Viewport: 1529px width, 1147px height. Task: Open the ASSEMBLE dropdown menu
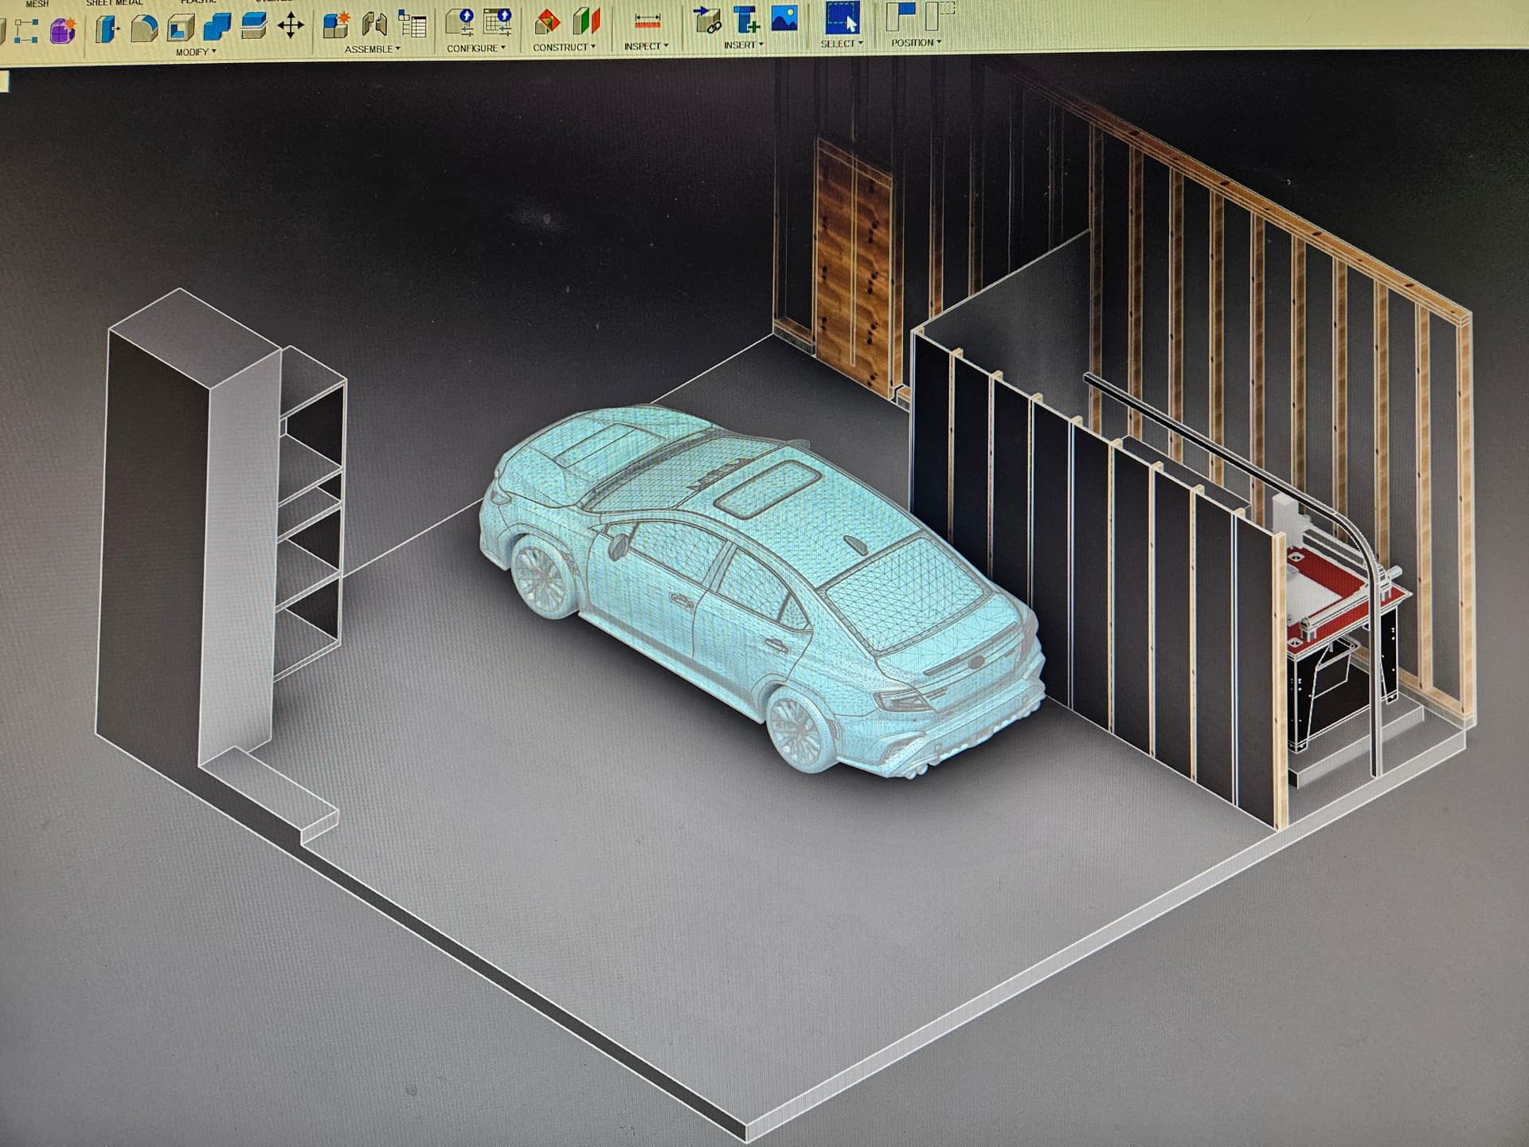373,49
